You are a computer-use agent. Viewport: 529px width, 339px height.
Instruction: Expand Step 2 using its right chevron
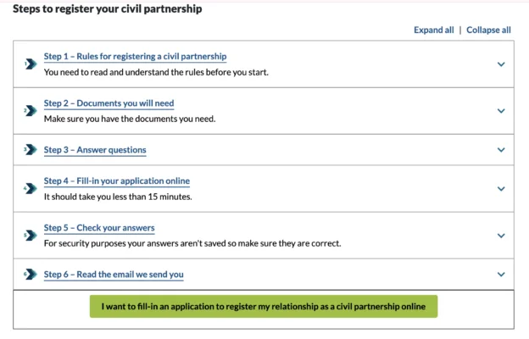pyautogui.click(x=501, y=110)
